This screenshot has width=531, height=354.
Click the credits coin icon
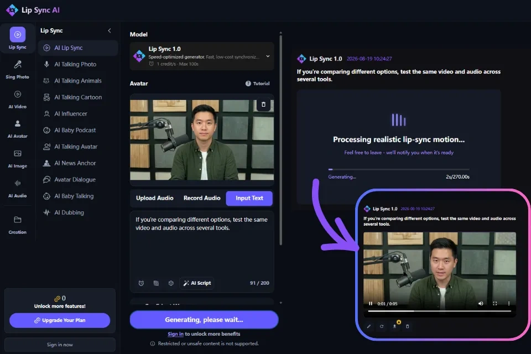pyautogui.click(x=57, y=299)
